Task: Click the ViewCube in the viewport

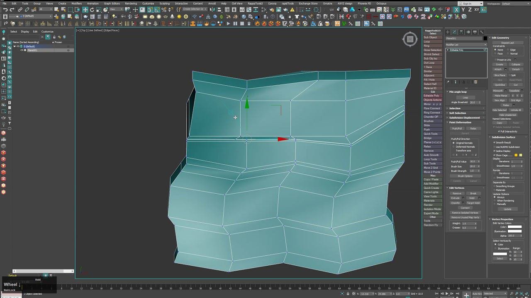Action: click(x=410, y=39)
